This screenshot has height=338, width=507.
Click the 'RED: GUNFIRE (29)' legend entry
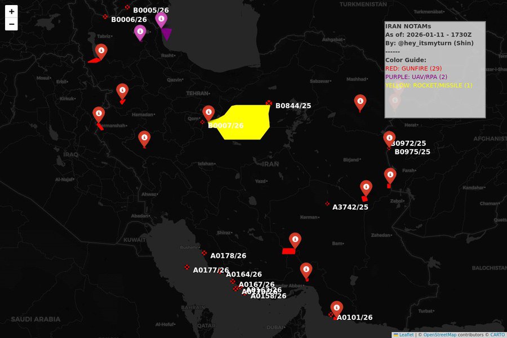(x=413, y=68)
